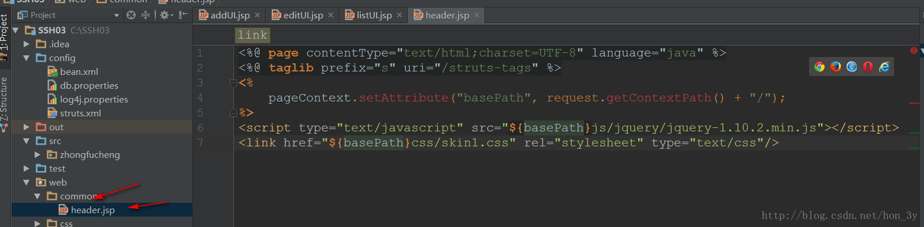Toggle the code fold marker at line 3
The width and height of the screenshot is (924, 227).
click(233, 83)
